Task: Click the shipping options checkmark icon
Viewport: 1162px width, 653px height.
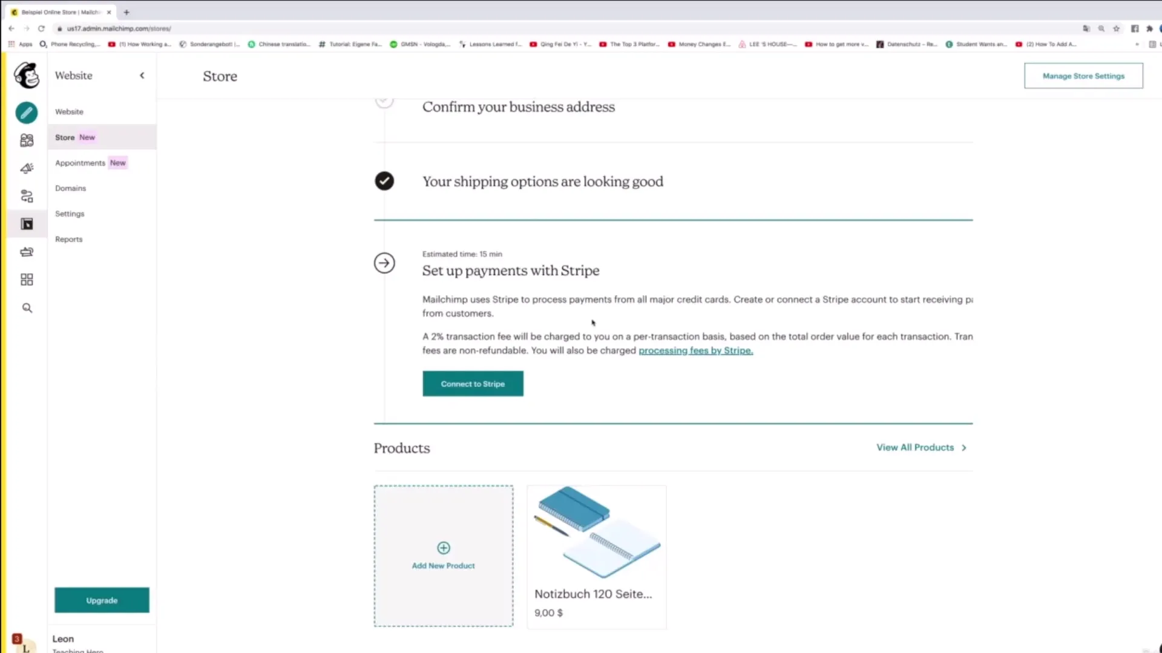Action: pos(384,181)
